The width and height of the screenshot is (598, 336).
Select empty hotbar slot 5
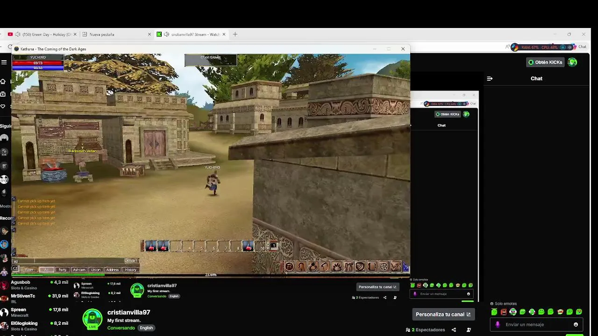click(200, 246)
